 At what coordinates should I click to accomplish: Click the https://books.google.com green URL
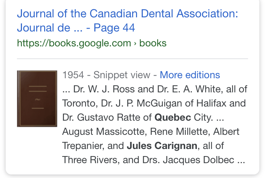pos(74,43)
